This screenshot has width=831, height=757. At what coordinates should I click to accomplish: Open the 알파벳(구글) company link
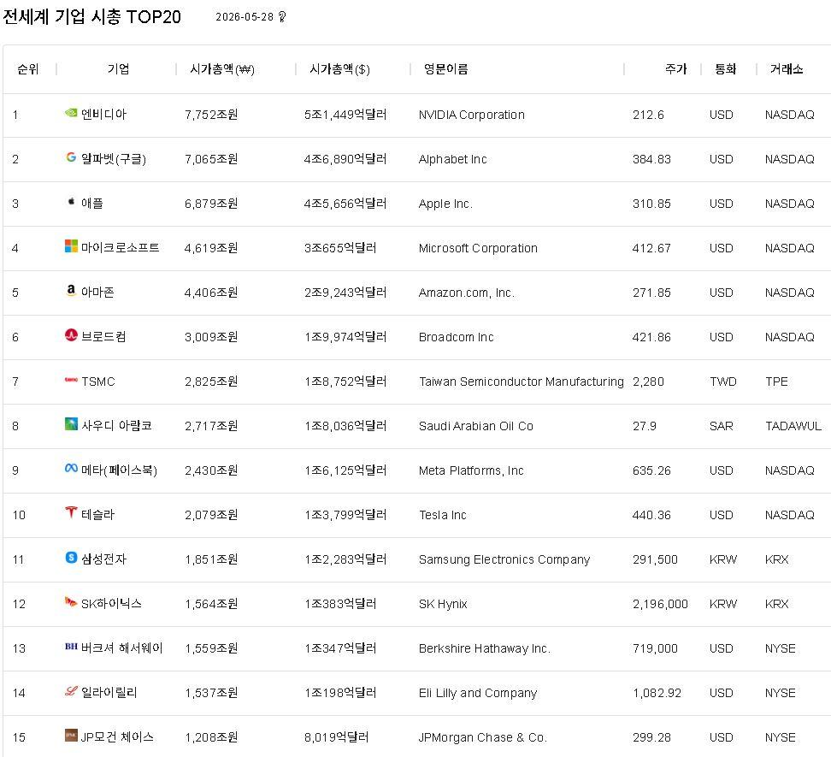pos(114,158)
